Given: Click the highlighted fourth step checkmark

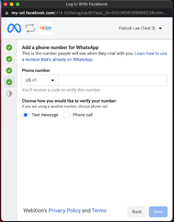Looking at the screenshot, I should tap(9, 82).
